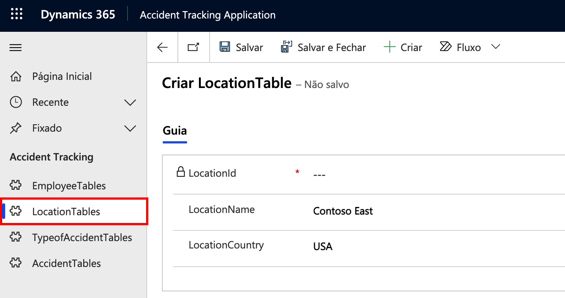Click the LocationId field value
Screen dimensions: 565x298
pyautogui.click(x=319, y=175)
